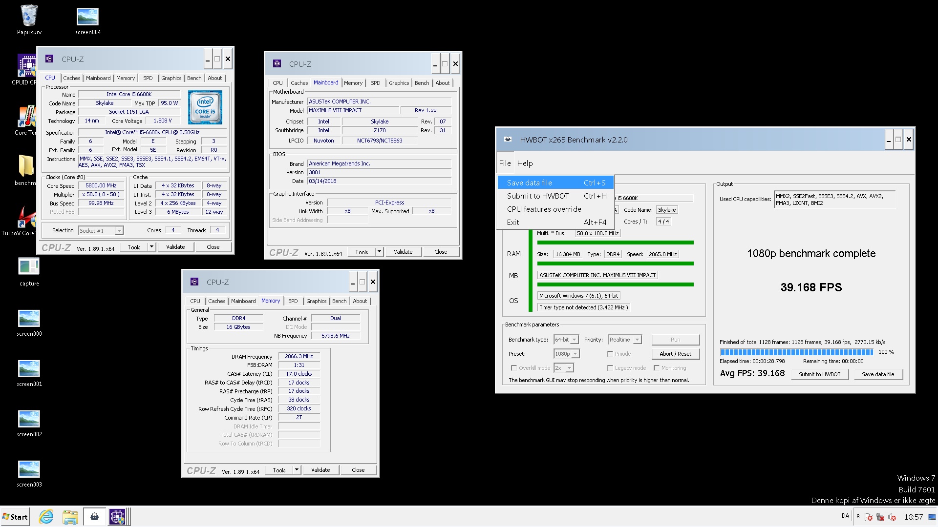Open the Help menu in HWBOT x265
Screen dimensions: 938x527
525,163
